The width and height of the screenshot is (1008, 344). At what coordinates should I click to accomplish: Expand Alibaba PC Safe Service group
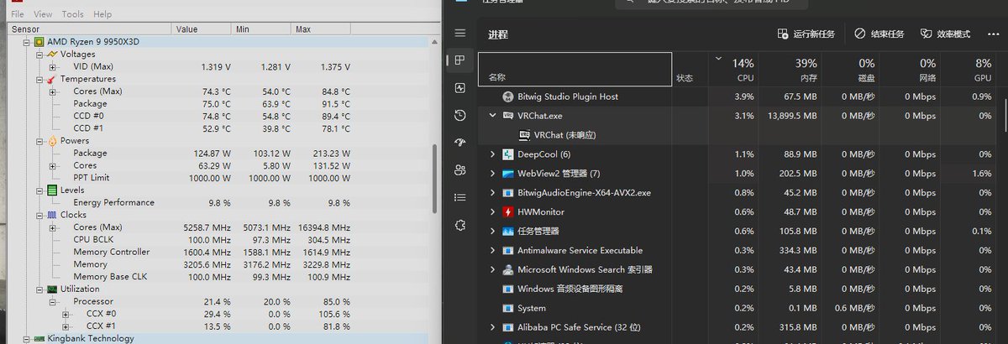[492, 327]
